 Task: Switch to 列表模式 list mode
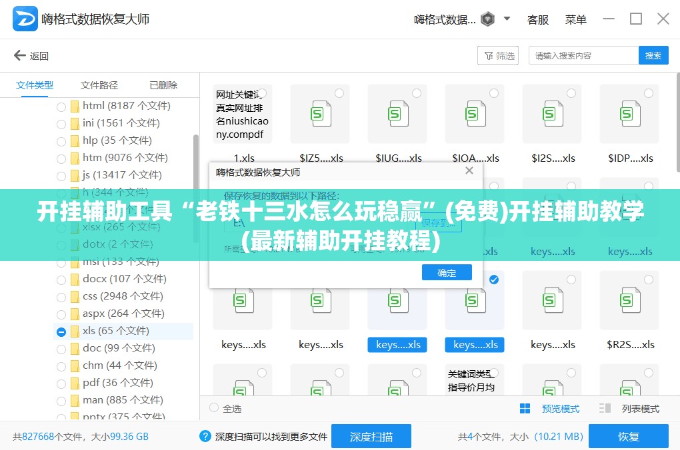coord(629,409)
